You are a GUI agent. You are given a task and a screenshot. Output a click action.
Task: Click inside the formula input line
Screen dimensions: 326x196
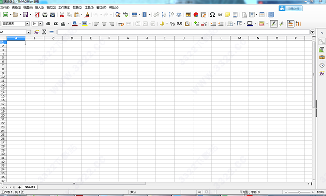183,32
